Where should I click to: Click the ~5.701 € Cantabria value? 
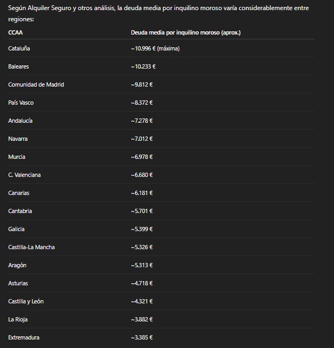tap(142, 211)
